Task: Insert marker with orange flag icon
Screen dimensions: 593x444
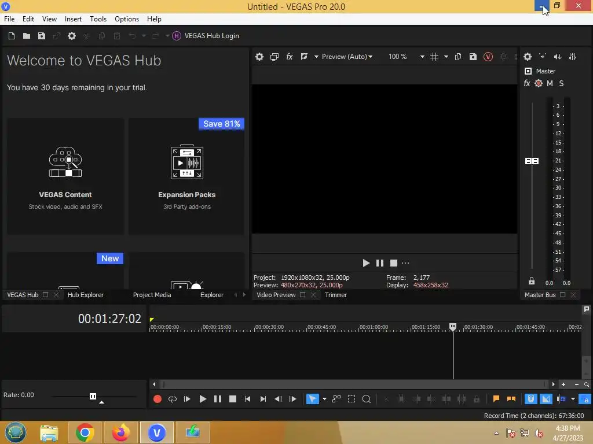Action: tap(496, 399)
